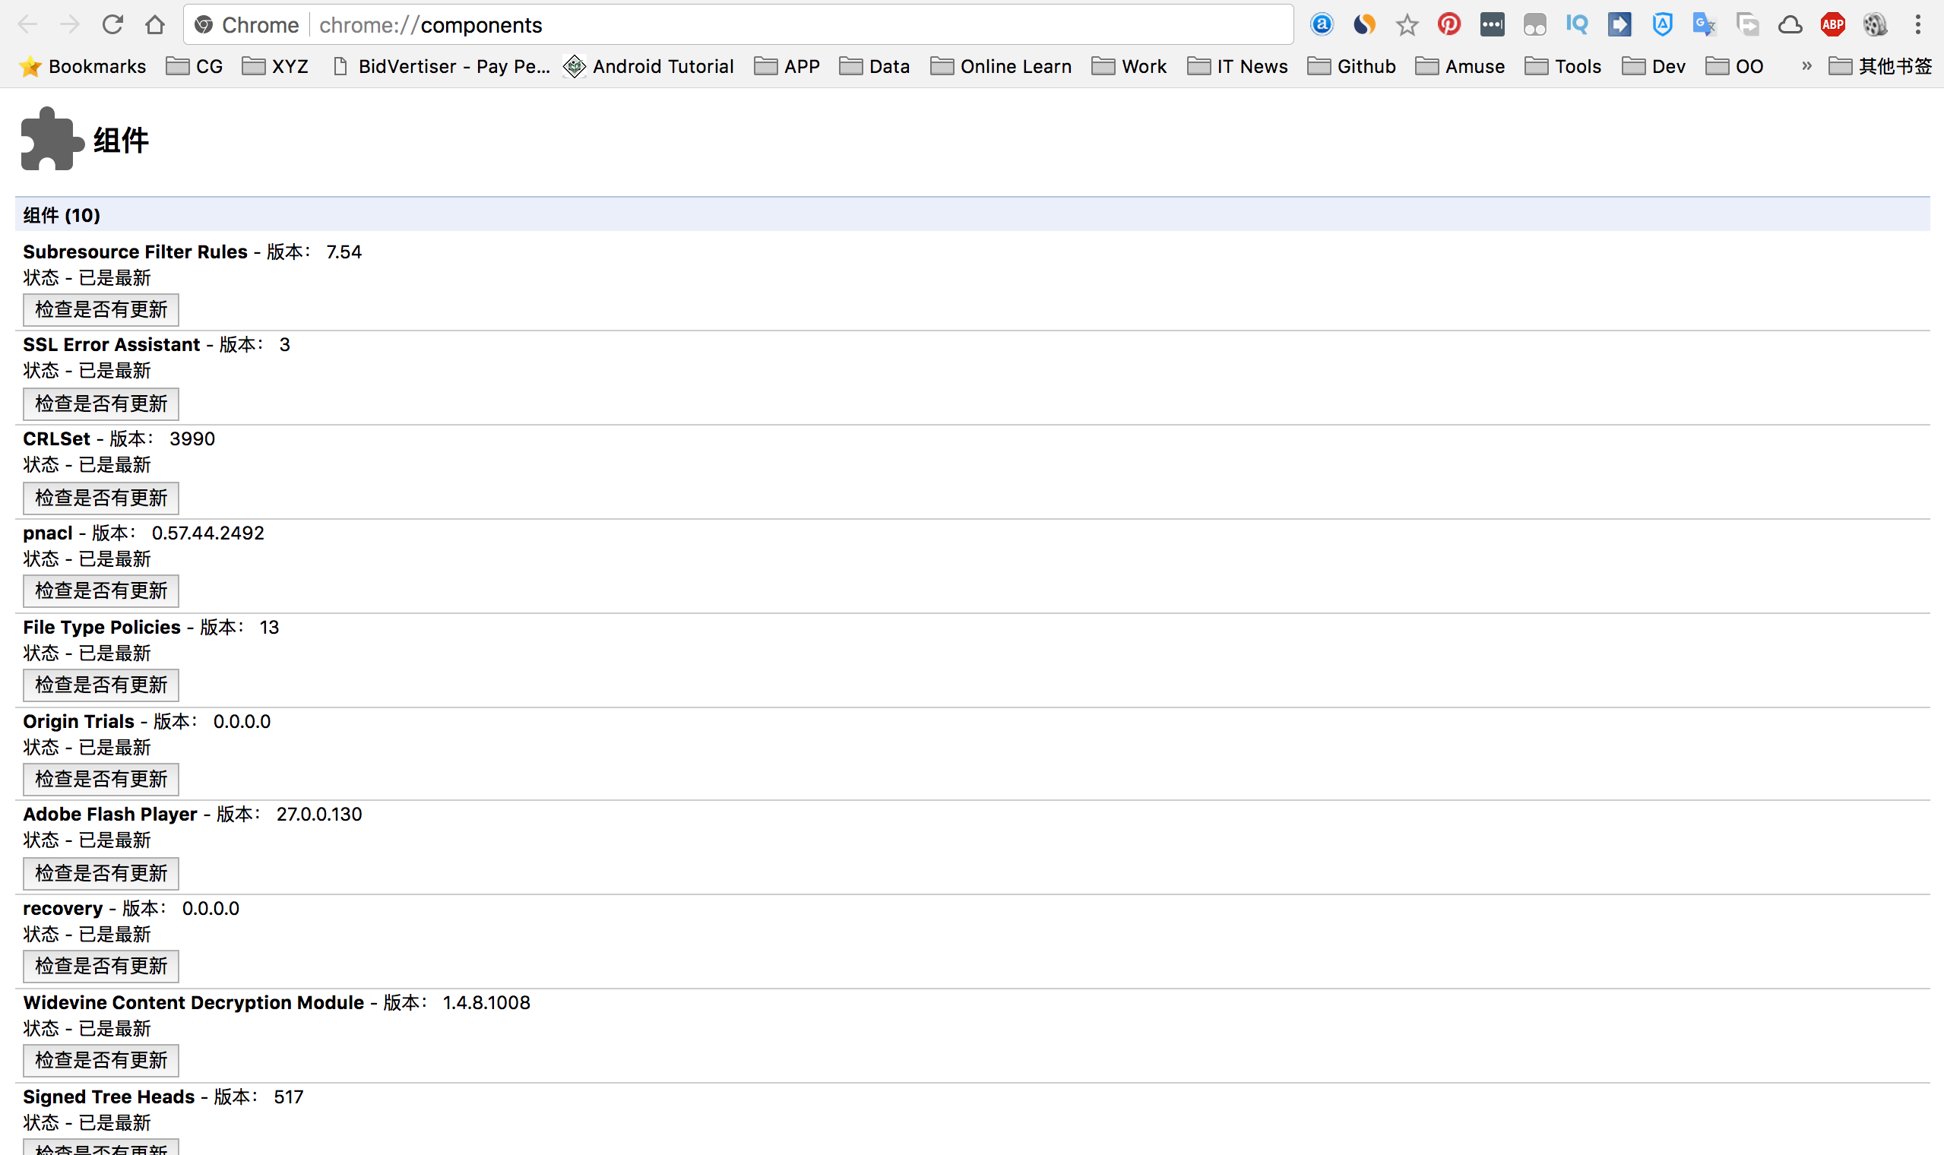Check update for pnacl component
The height and width of the screenshot is (1155, 1944).
click(x=101, y=590)
